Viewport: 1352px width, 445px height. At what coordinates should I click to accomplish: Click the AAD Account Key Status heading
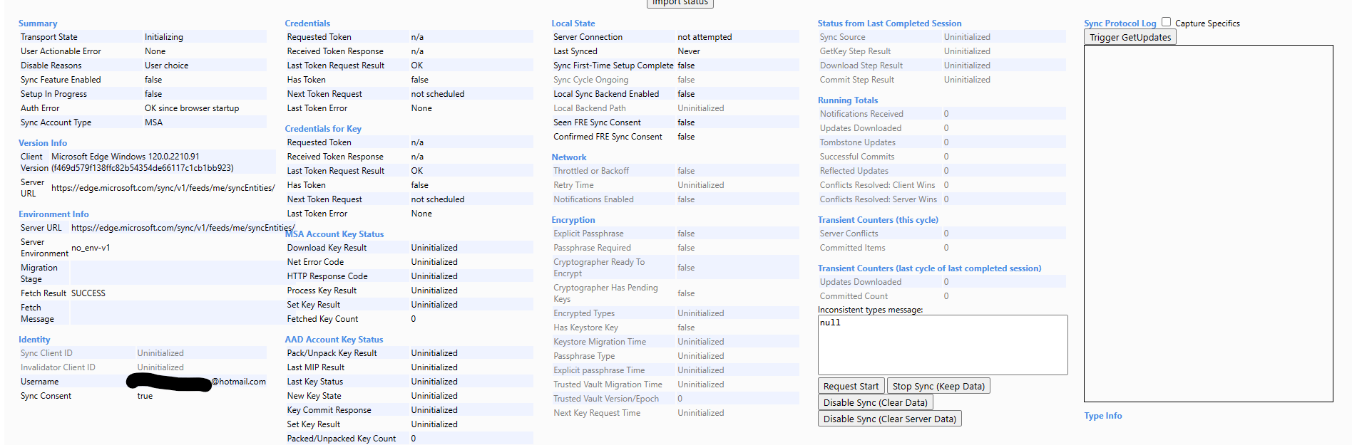point(334,340)
